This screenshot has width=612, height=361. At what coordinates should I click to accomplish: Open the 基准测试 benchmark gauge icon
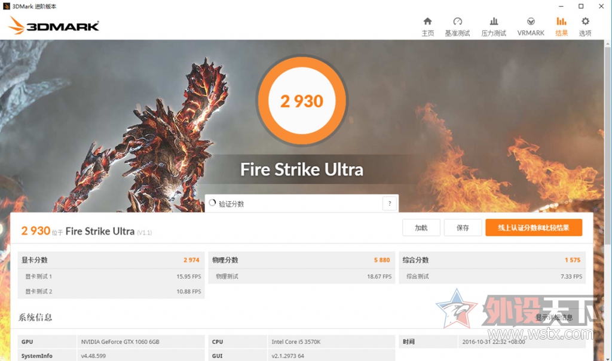[457, 21]
